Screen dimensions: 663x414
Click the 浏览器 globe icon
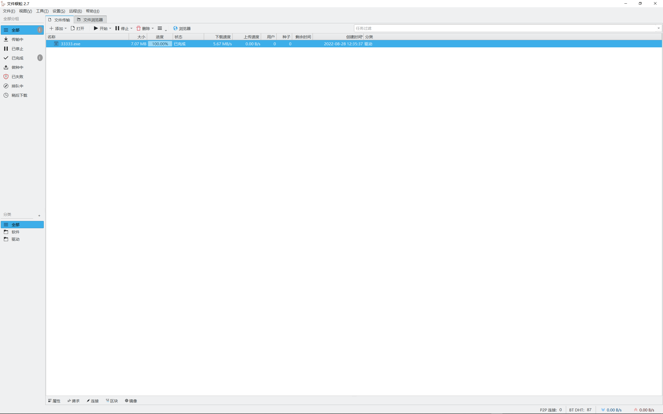(x=175, y=28)
